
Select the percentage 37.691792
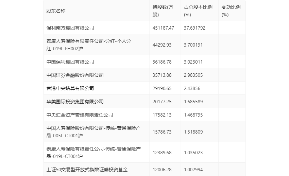[x=194, y=28]
